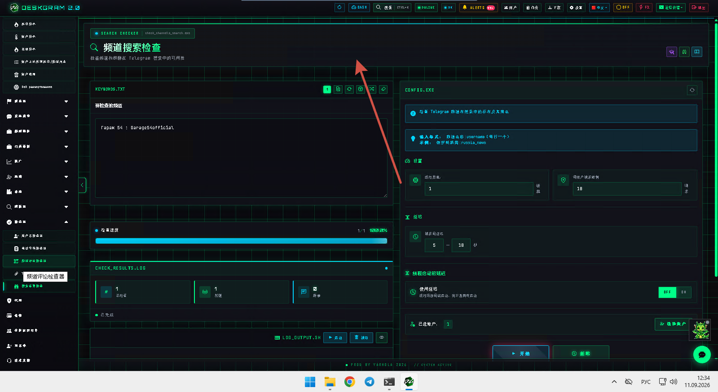Switch thread delay toggle to ON
The height and width of the screenshot is (392, 718).
pyautogui.click(x=683, y=292)
